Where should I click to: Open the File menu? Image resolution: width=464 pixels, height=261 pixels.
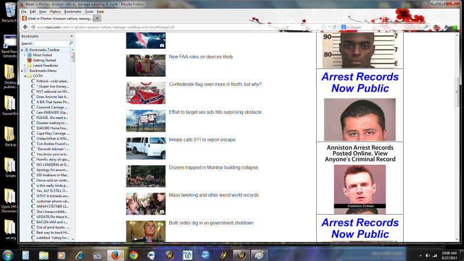click(24, 12)
